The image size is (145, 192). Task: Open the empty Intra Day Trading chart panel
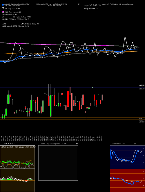(58, 163)
